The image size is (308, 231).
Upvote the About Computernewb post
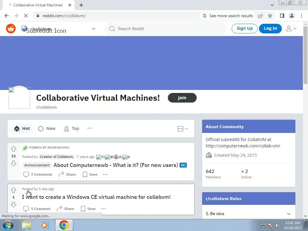pyautogui.click(x=14, y=149)
